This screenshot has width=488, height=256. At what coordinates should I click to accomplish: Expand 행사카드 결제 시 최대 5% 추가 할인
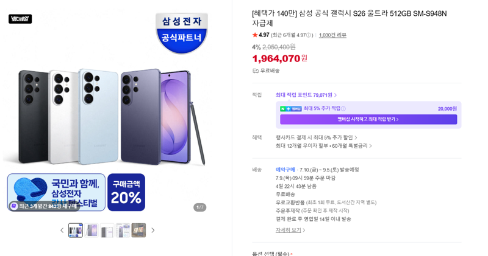tap(316, 137)
